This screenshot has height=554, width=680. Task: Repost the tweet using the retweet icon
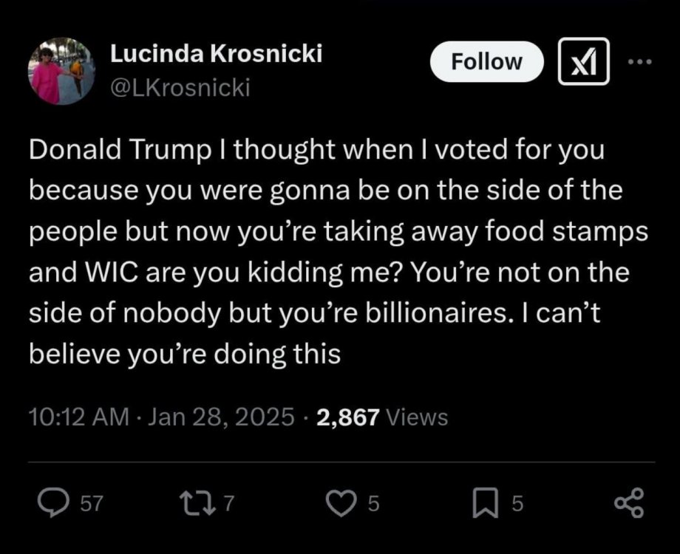pyautogui.click(x=197, y=504)
